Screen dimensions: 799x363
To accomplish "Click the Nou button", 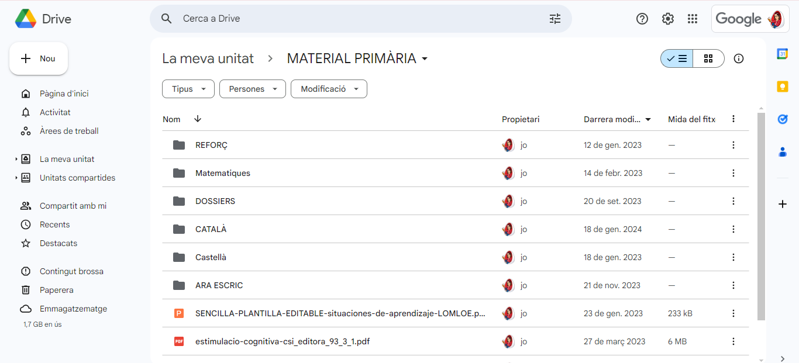I will click(39, 58).
